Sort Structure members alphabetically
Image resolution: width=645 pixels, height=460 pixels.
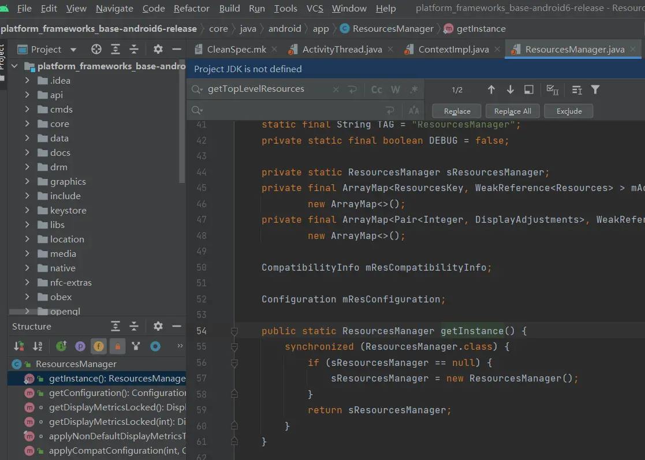click(x=38, y=346)
